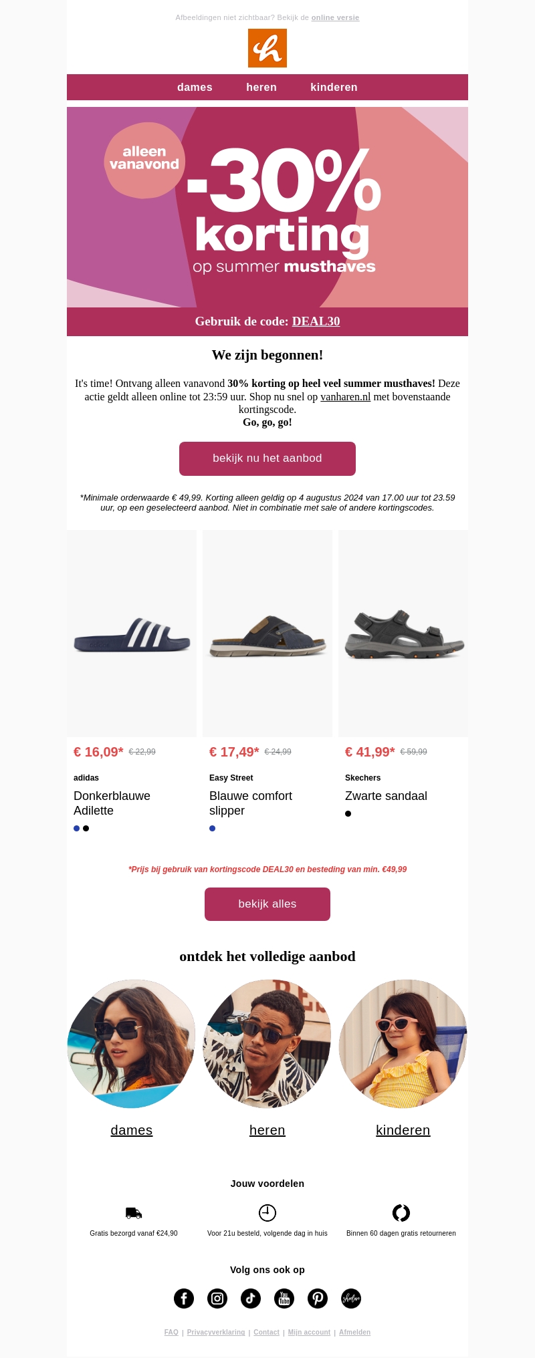Screen dimensions: 535x1358
Task: Follow the DEAL30 code link
Action: pyautogui.click(x=316, y=321)
